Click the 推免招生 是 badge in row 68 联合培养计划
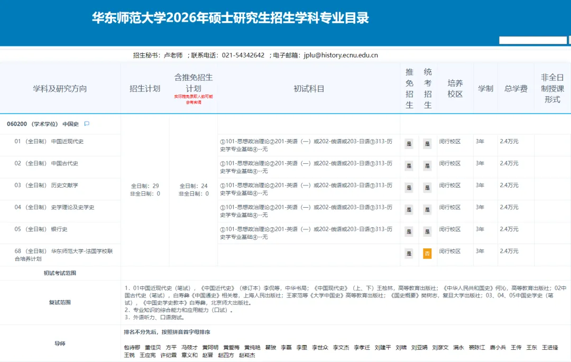 409,254
